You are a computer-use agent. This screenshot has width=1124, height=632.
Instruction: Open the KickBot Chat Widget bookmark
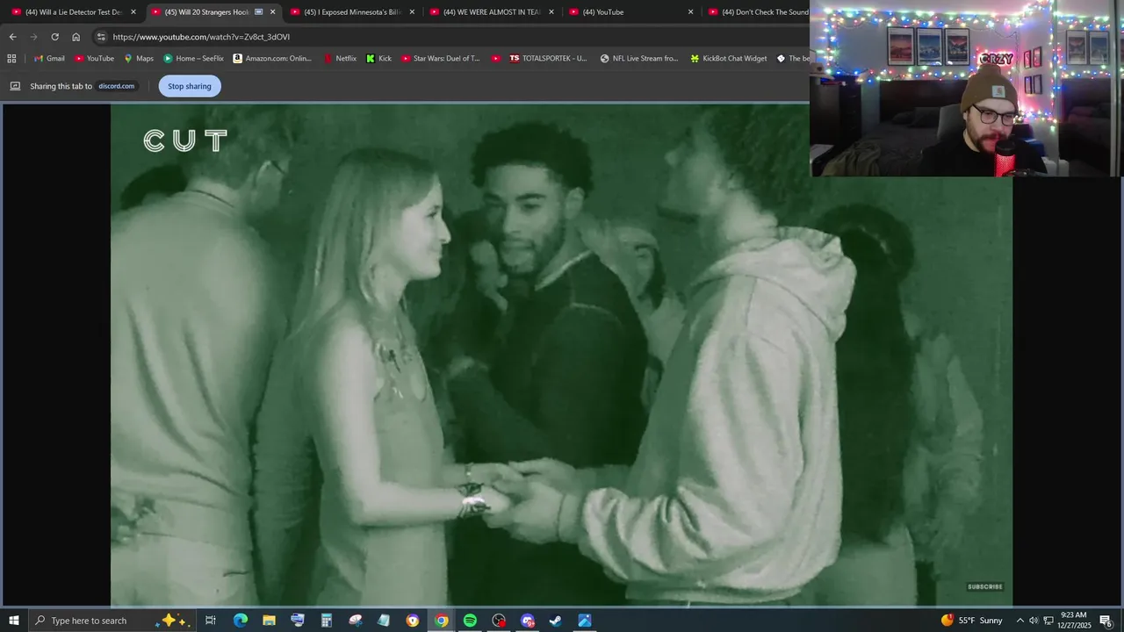tap(729, 59)
